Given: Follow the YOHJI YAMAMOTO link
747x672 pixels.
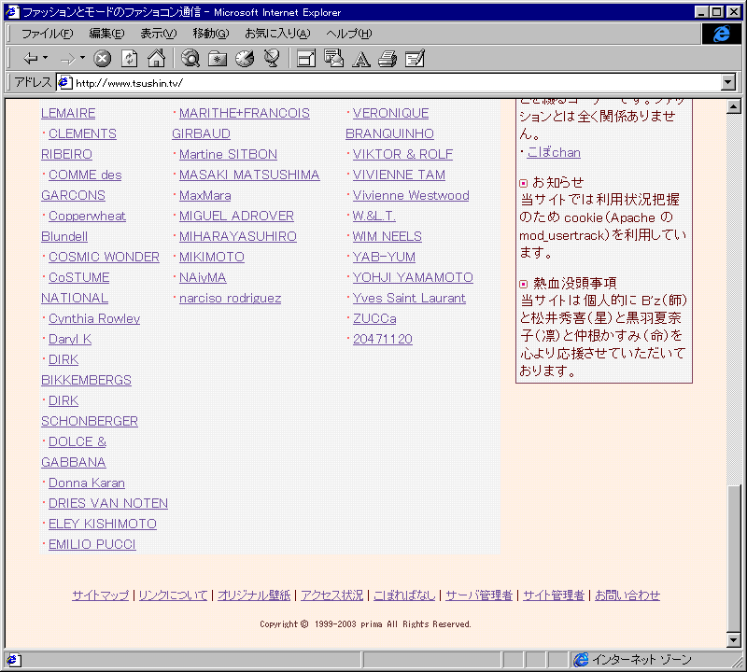Looking at the screenshot, I should point(413,277).
